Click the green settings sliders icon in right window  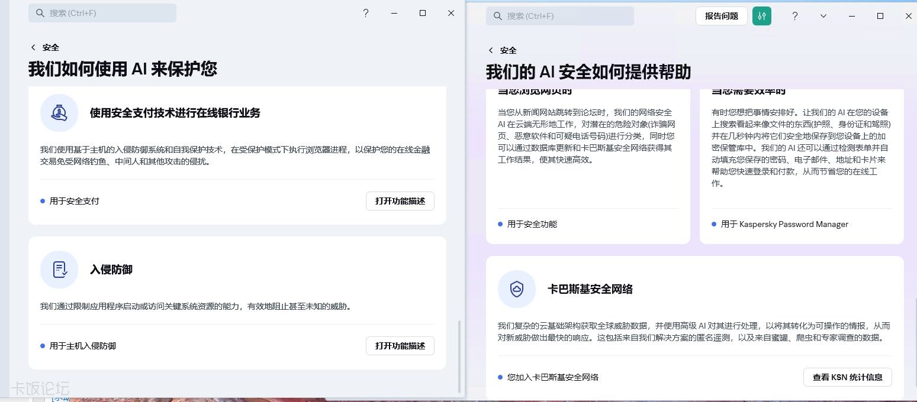click(762, 16)
